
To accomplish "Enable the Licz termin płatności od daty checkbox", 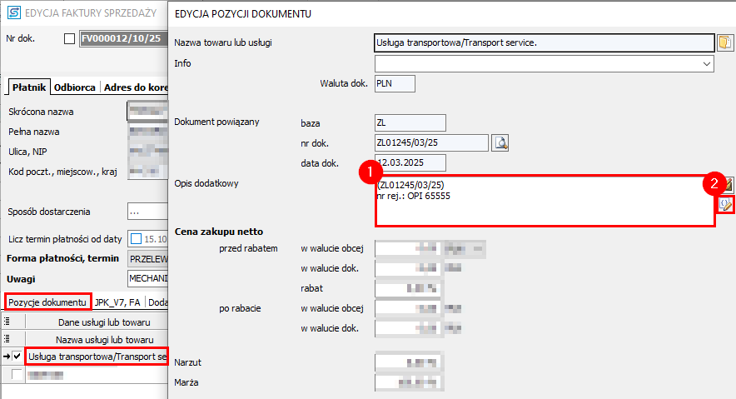I will point(137,239).
